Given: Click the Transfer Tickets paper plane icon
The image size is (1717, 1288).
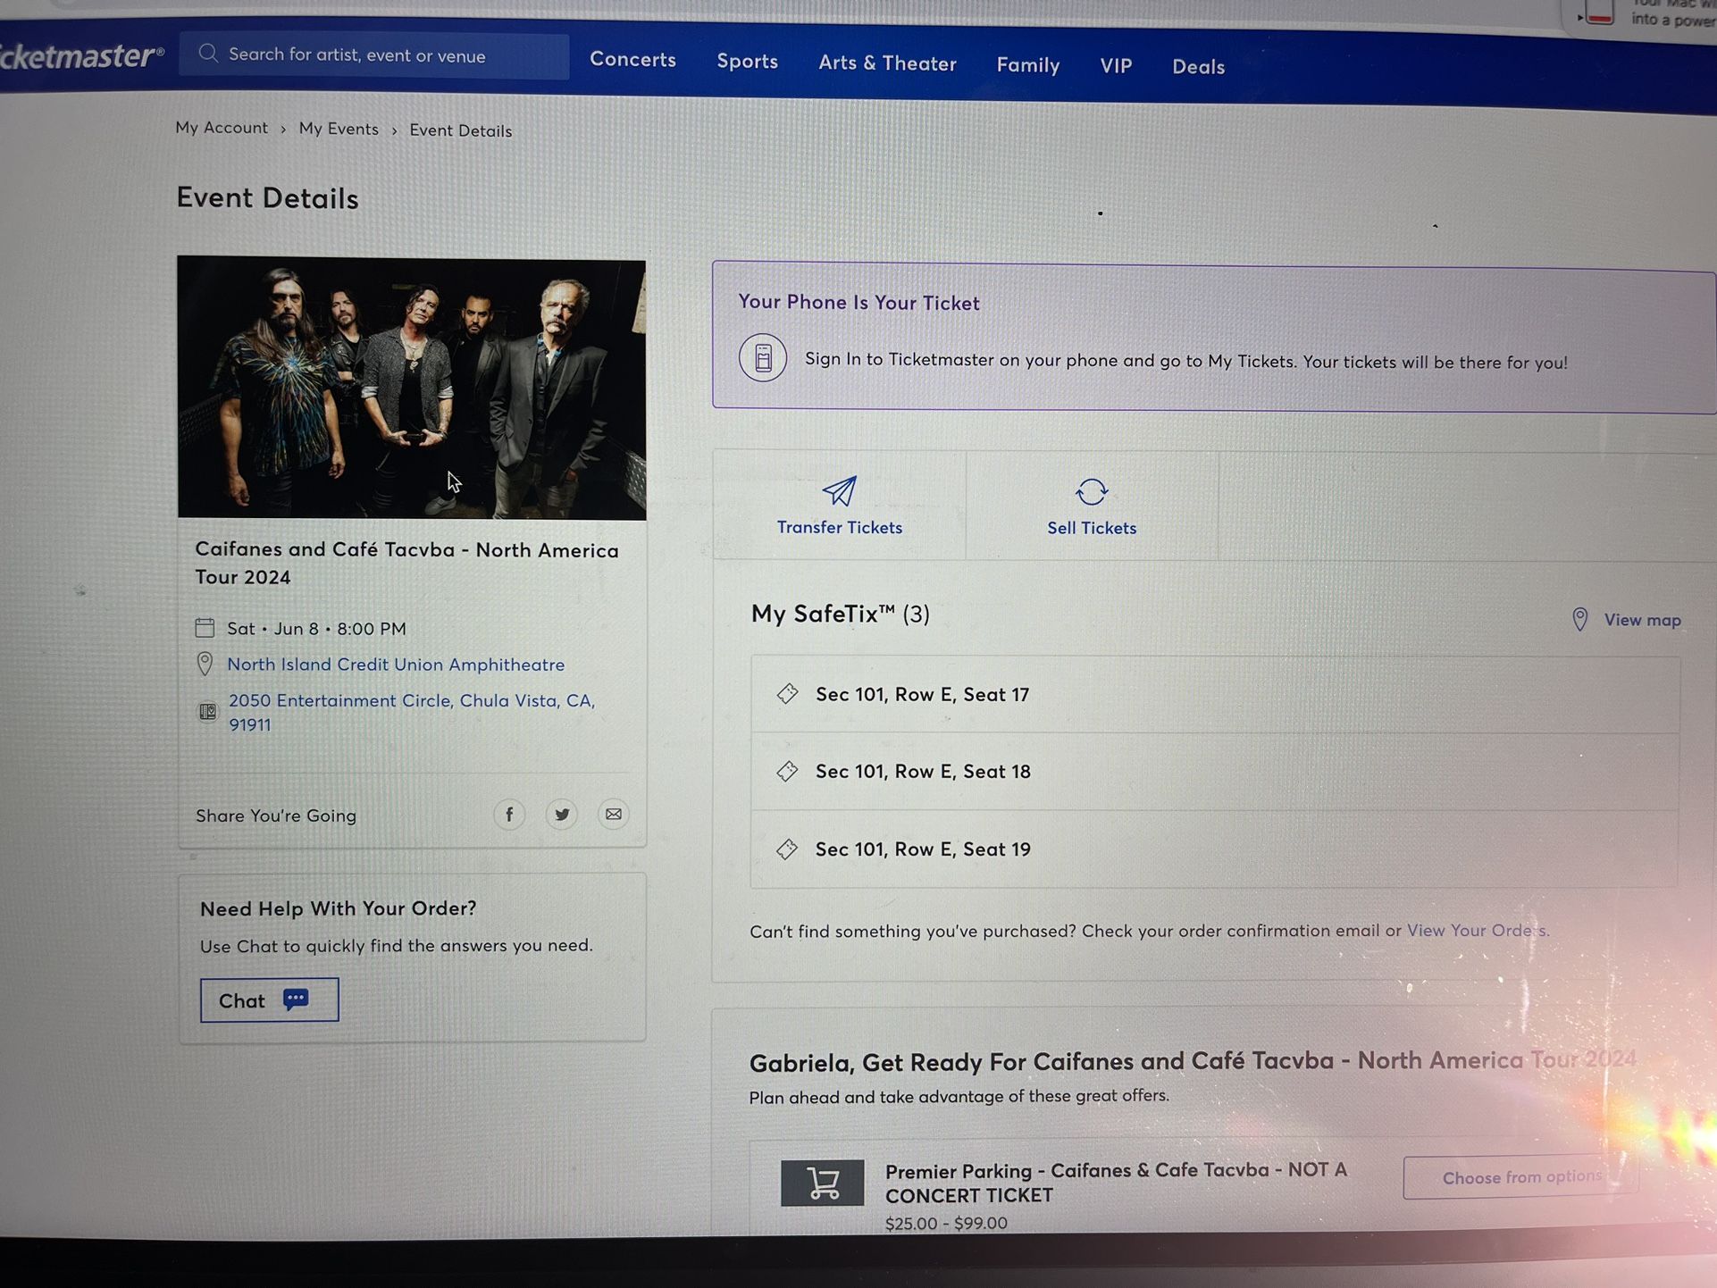Looking at the screenshot, I should 839,490.
